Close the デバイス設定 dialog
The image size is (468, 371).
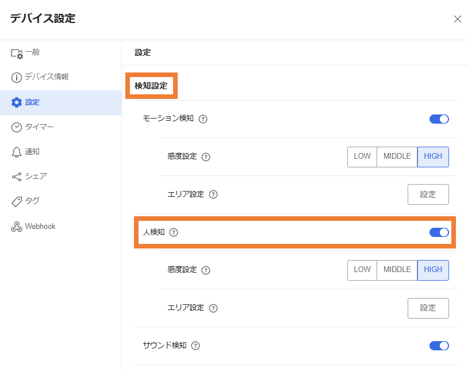[457, 19]
